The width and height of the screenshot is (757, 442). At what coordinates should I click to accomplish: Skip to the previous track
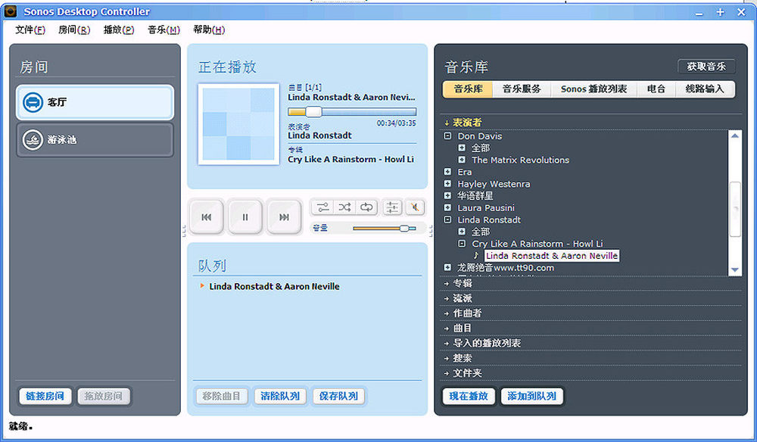(207, 217)
